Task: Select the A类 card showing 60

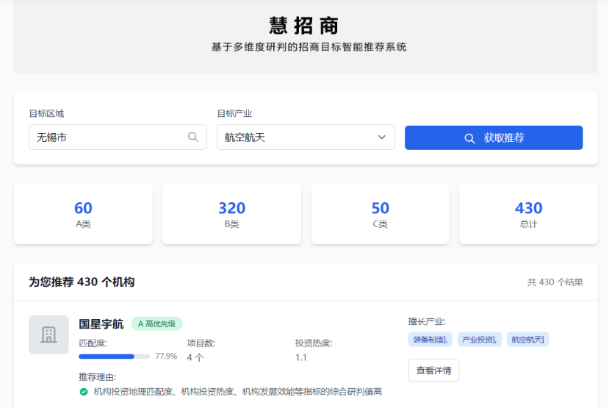Action: point(83,214)
